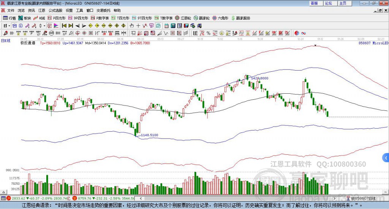
Task: Click the 收858607日线 status entry
Action: [x=361, y=198]
